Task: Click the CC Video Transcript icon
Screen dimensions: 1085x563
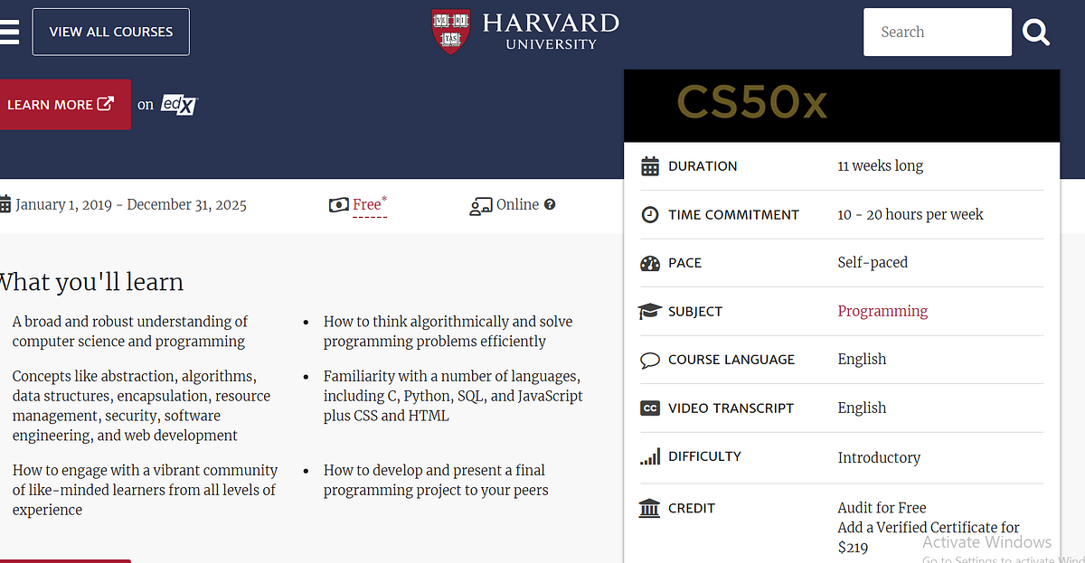Action: 649,408
